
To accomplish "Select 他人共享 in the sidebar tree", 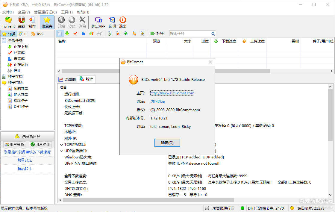I will (21, 94).
